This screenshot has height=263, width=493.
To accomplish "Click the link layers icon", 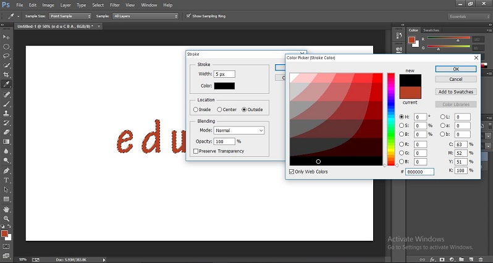I will pos(422,259).
